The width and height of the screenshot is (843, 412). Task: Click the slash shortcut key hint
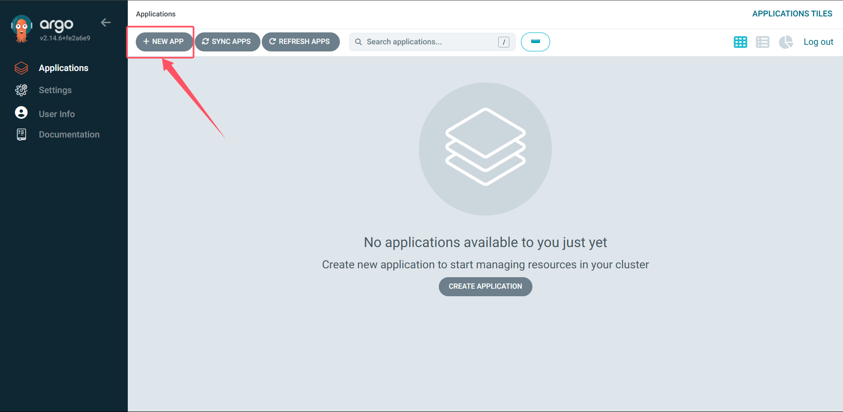[x=504, y=42]
